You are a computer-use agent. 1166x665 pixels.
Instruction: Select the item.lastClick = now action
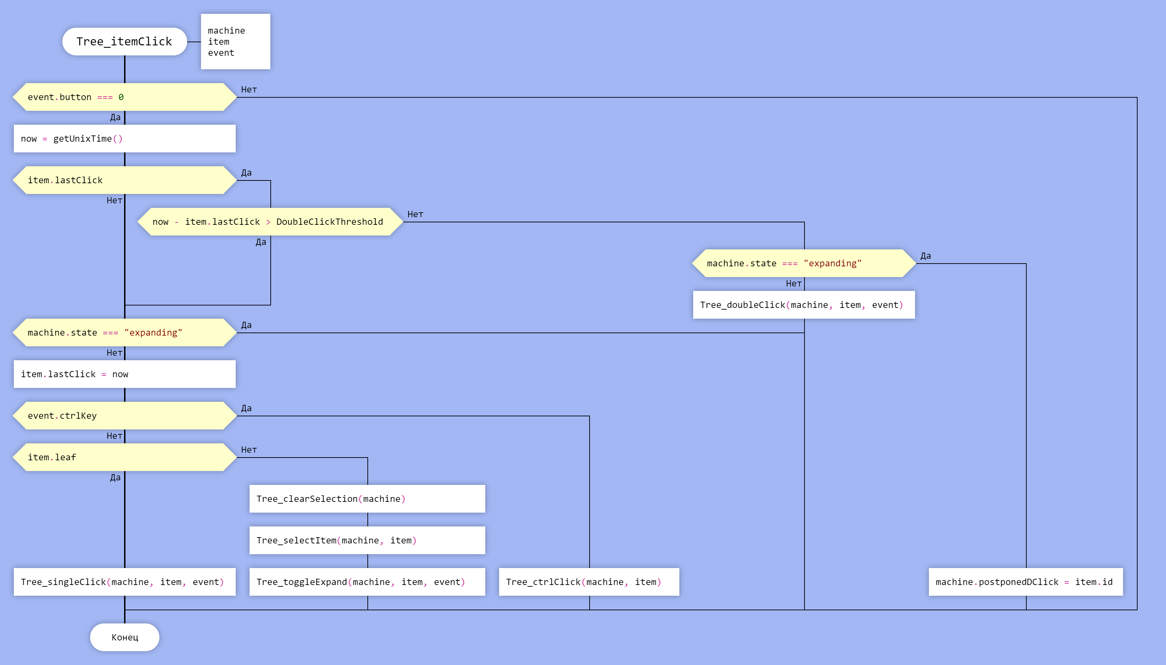click(x=124, y=374)
